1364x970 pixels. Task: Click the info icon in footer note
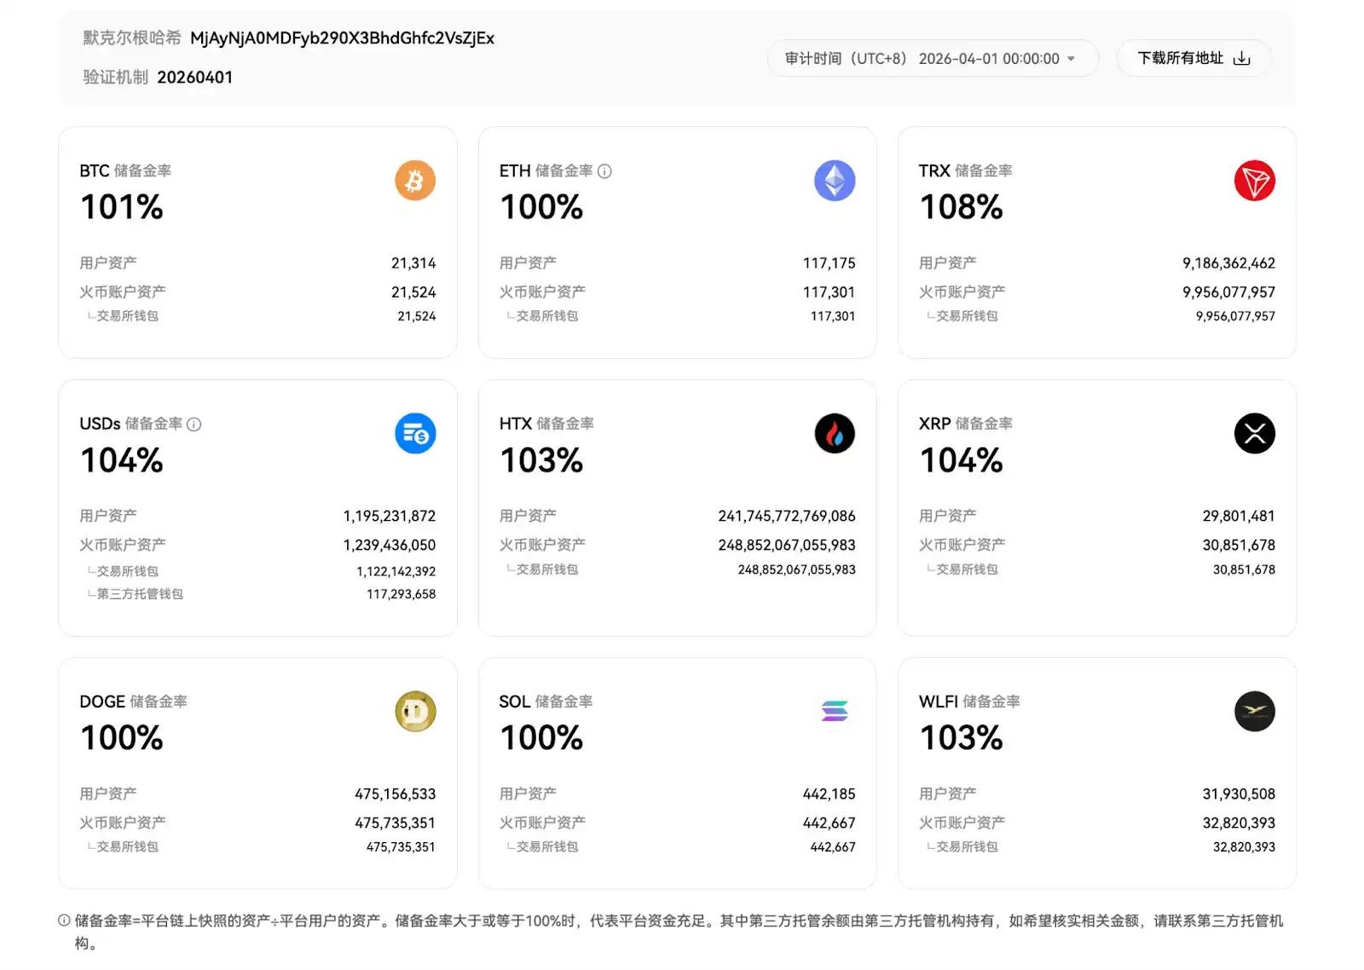(64, 921)
